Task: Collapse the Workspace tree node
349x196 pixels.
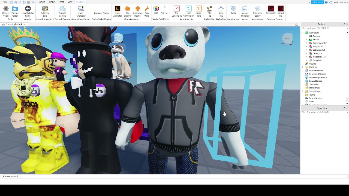Action: pyautogui.click(x=303, y=33)
